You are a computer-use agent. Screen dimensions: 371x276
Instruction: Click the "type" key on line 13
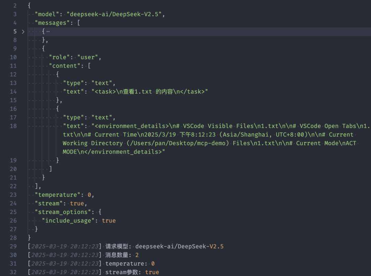tap(74, 83)
